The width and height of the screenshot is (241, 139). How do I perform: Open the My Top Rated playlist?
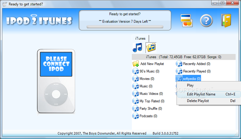[152, 101]
